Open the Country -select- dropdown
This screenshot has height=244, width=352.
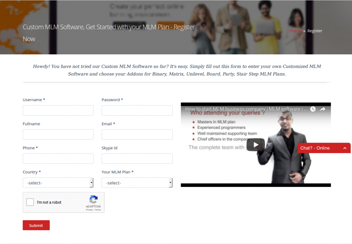coord(58,182)
